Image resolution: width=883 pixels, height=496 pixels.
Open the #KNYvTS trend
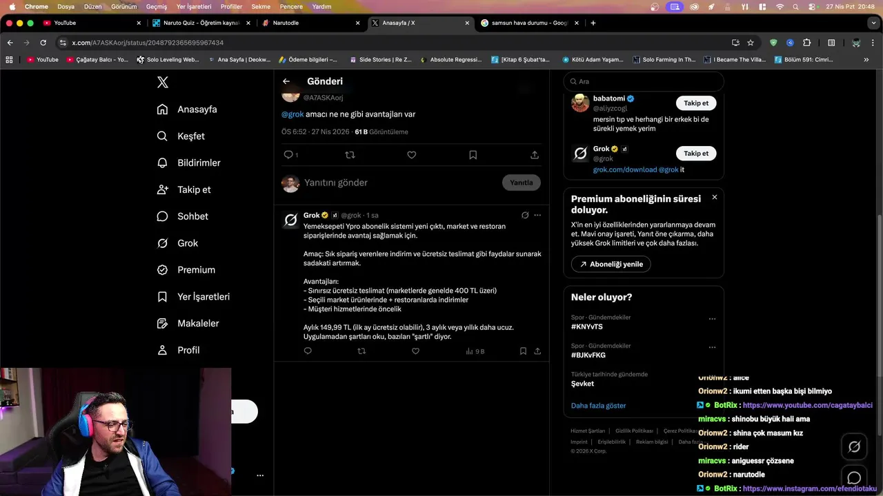tap(587, 327)
